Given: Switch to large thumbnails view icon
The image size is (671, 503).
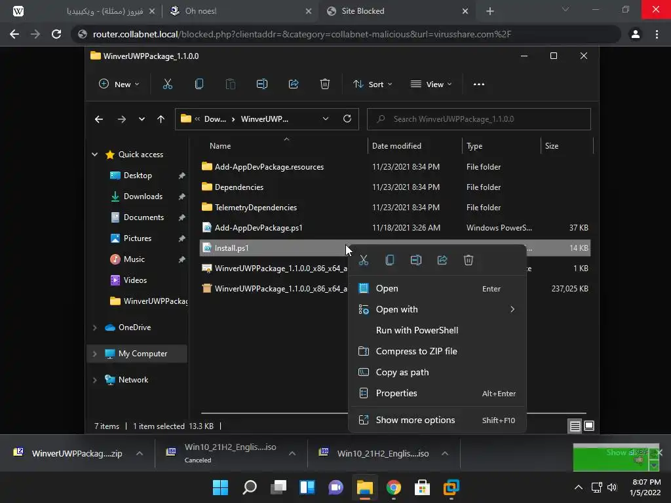Looking at the screenshot, I should 589,426.
